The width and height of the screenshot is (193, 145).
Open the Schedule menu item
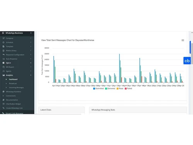click(x=10, y=43)
